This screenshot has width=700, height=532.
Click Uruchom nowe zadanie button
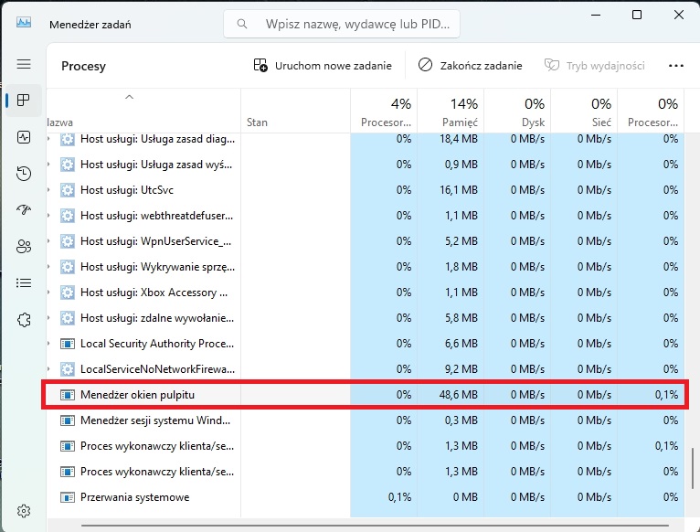323,66
